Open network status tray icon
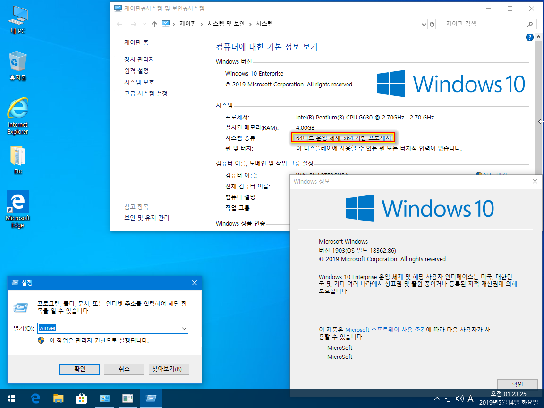 (449, 399)
